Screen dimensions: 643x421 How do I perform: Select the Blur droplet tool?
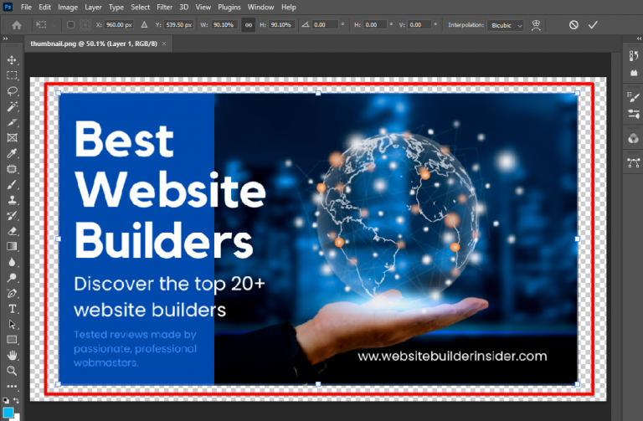coord(12,262)
